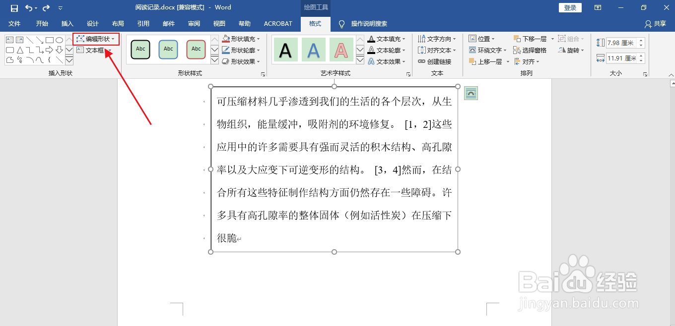Open 形状填充 fill color menu
The image size is (675, 326).
[x=240, y=39]
